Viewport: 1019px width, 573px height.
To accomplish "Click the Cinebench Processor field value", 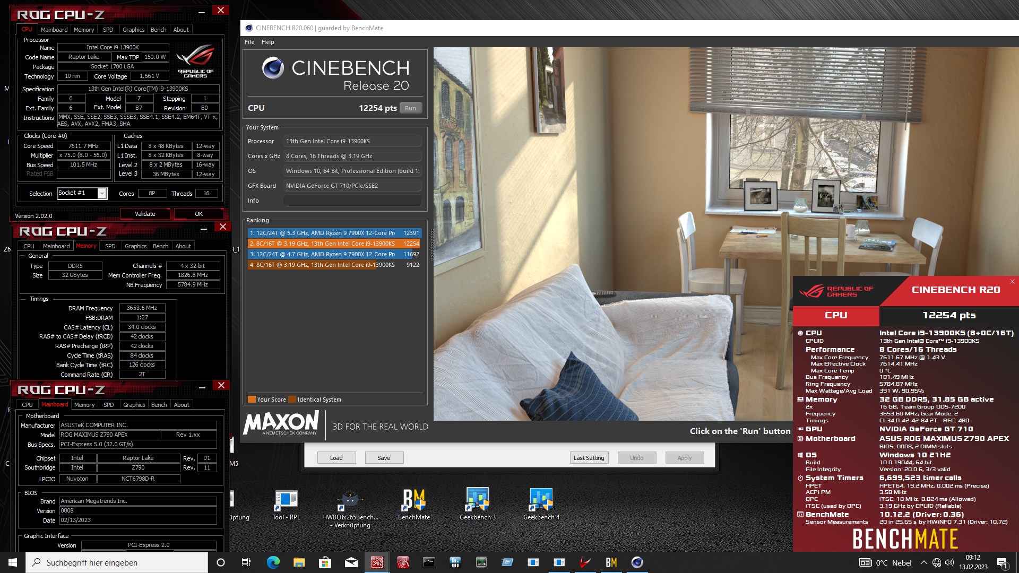I will tap(352, 141).
